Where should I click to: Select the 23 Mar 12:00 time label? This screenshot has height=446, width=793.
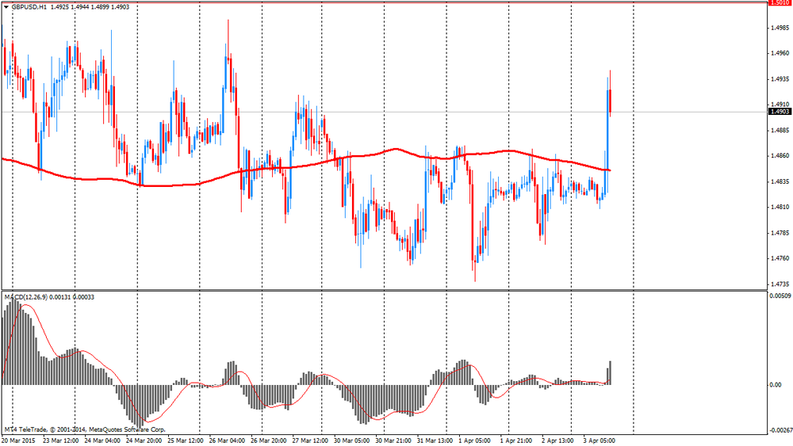pyautogui.click(x=59, y=440)
